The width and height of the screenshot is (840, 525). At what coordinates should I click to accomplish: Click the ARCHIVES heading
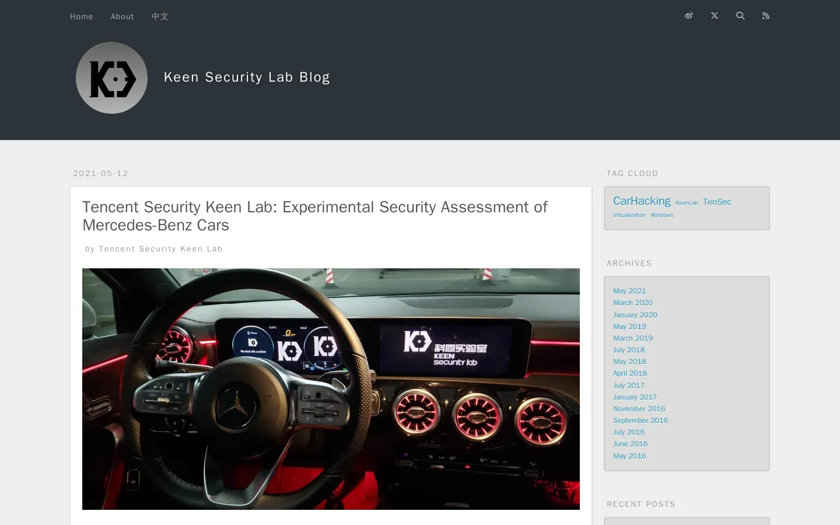(629, 263)
